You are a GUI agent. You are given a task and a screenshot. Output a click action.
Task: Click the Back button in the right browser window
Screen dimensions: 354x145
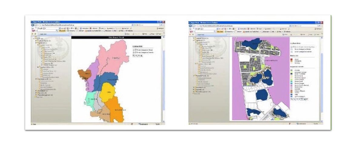(190, 26)
